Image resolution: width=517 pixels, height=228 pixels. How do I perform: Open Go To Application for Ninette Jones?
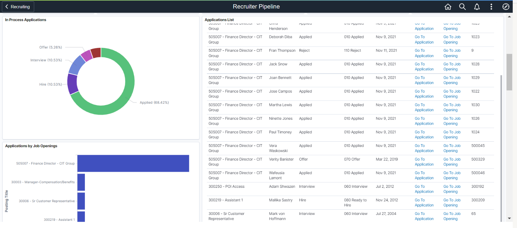pos(424,121)
